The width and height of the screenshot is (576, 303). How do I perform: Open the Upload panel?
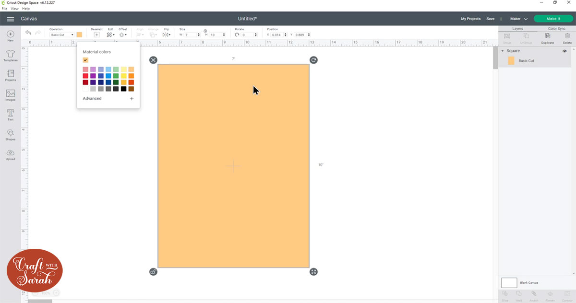click(x=10, y=153)
